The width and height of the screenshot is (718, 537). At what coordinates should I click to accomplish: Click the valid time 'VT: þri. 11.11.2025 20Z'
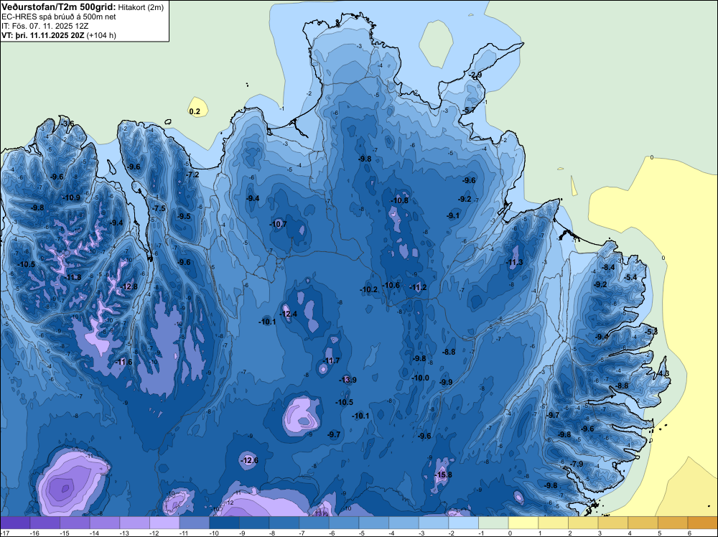point(43,35)
